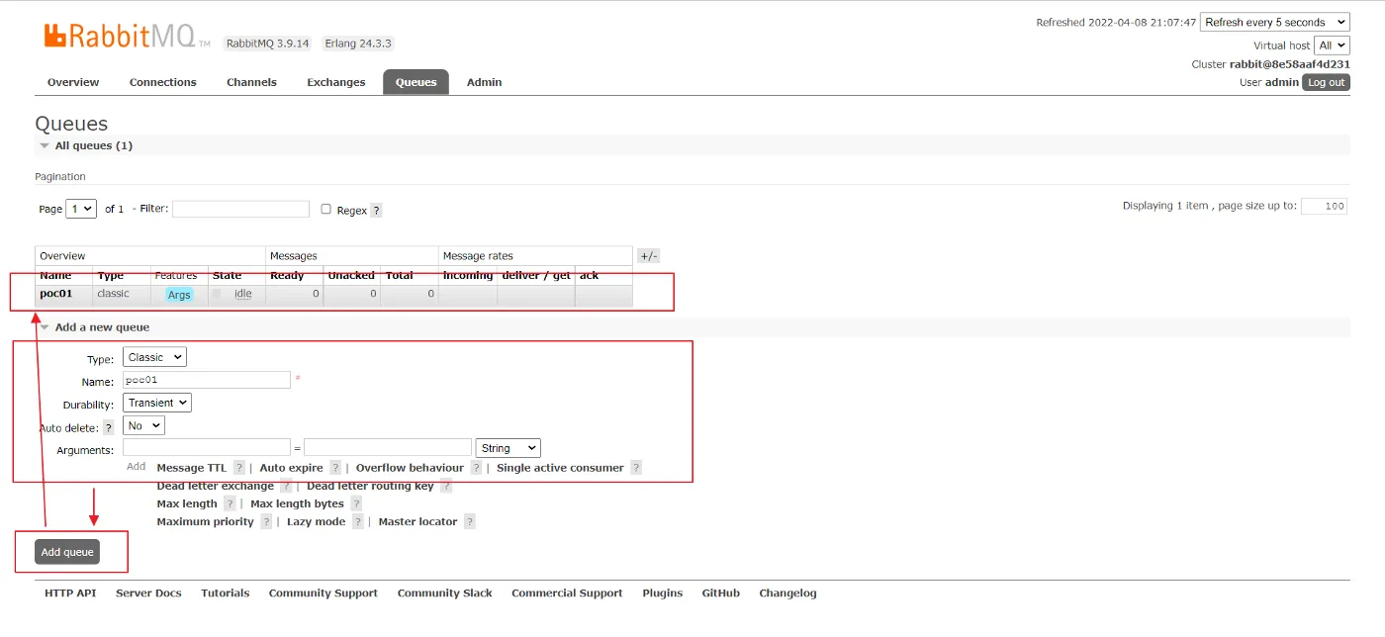The width and height of the screenshot is (1385, 637).
Task: Open the Community Slack footer link
Action: pos(445,593)
